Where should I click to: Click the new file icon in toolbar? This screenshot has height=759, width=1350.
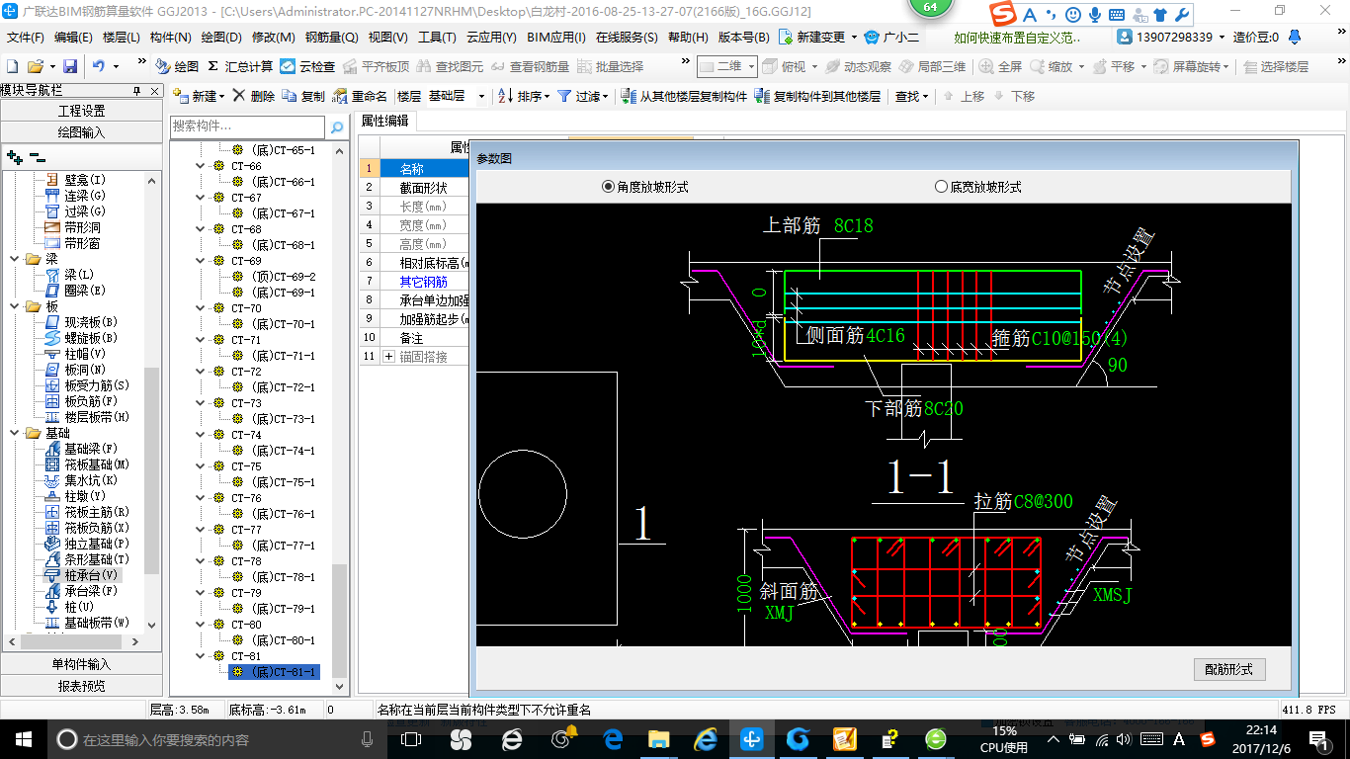12,66
